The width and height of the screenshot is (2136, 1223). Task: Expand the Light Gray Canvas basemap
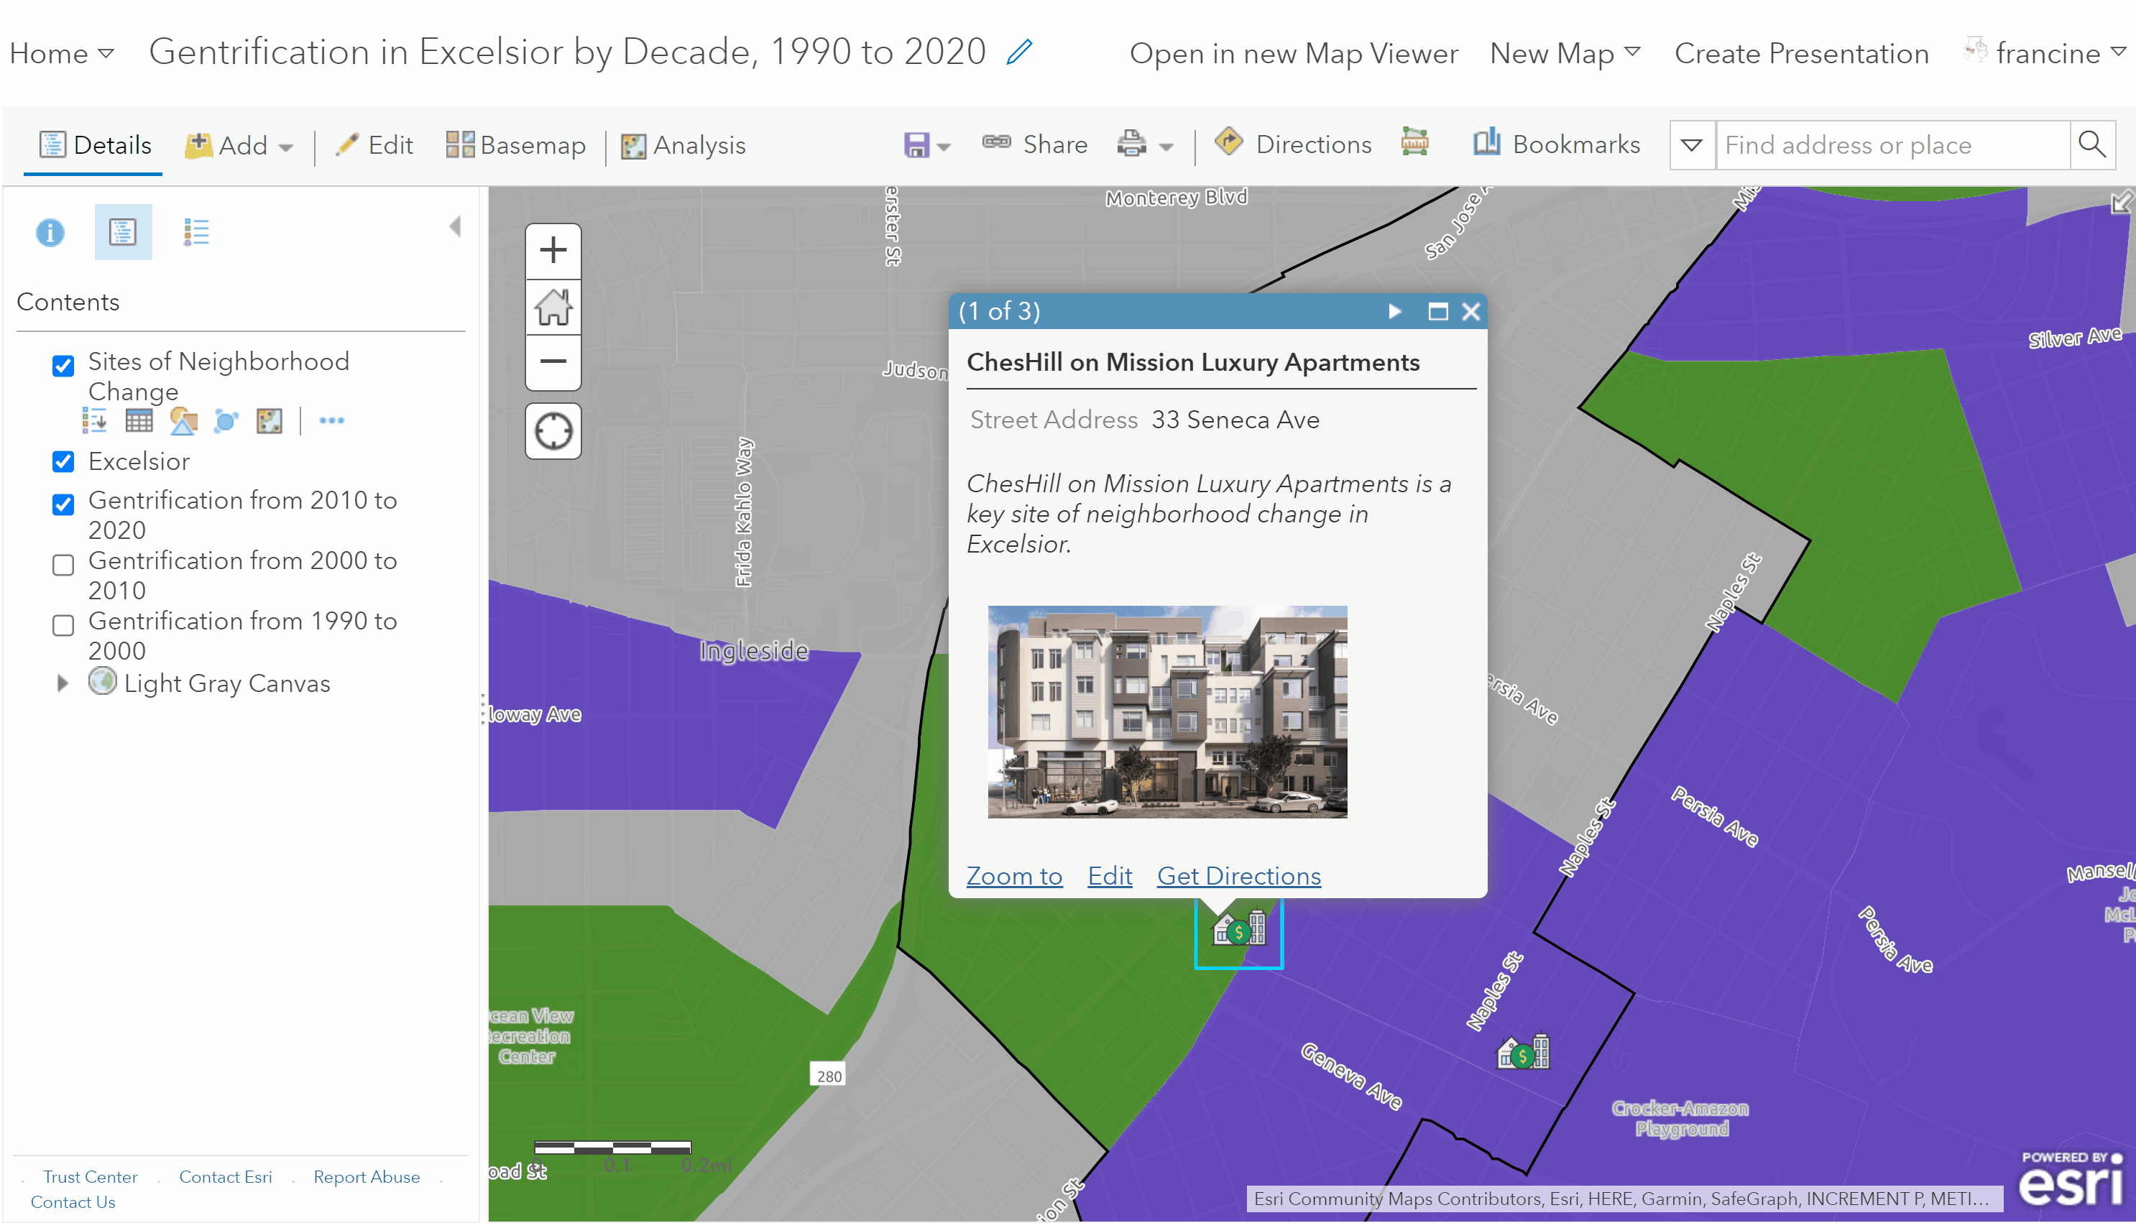(62, 683)
